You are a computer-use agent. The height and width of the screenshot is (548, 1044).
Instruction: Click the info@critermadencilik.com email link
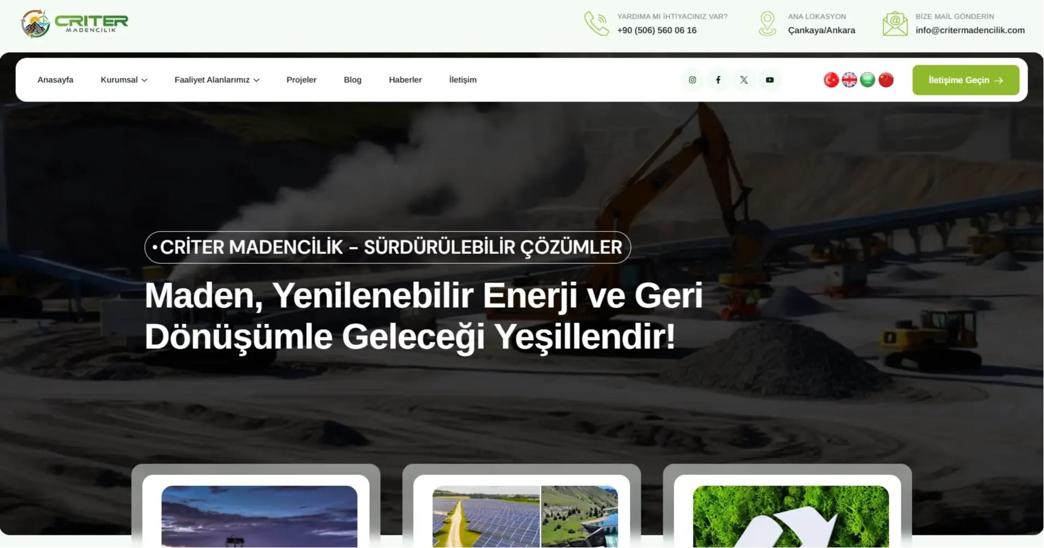970,31
